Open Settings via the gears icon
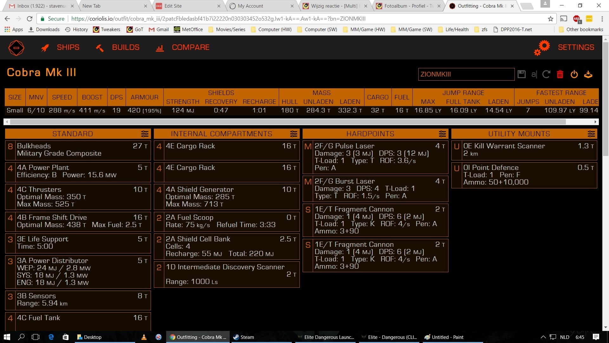 point(542,48)
